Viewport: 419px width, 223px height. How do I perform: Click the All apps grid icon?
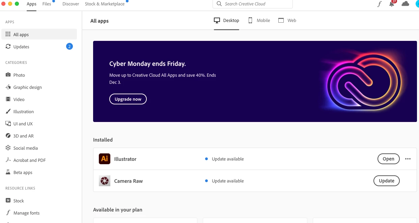click(8, 34)
